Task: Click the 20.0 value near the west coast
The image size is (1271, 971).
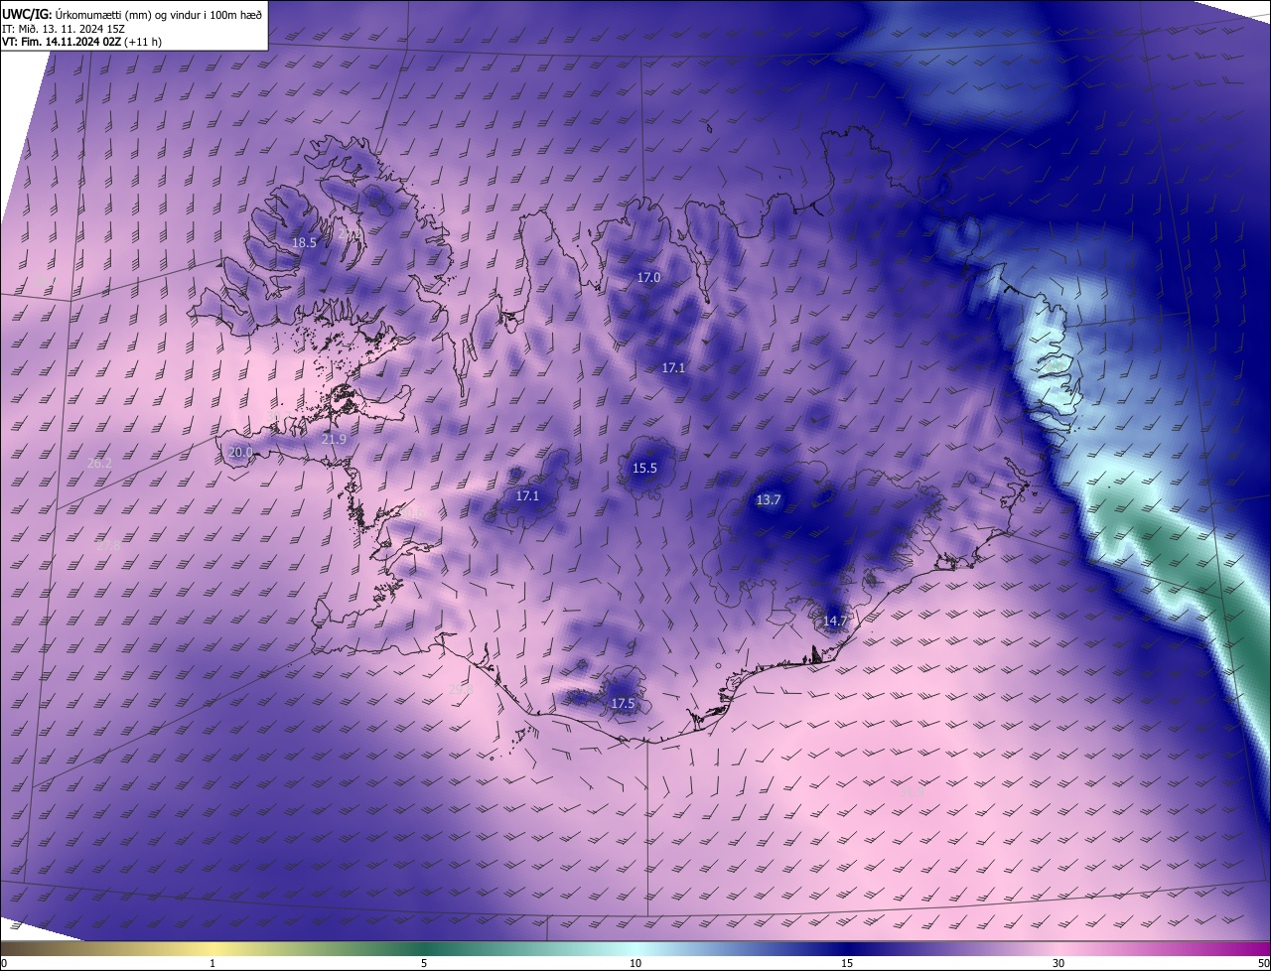Action: [x=240, y=452]
